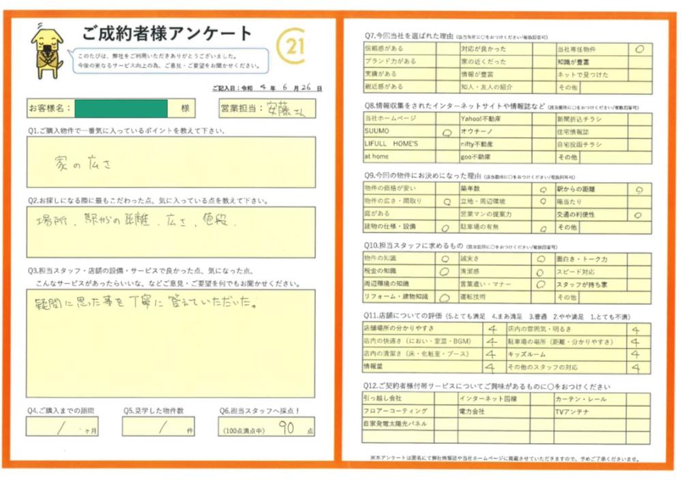Viewport: 682px width, 482px height.
Task: Click the Q4 ご購入までの期間 months field
Action: click(x=62, y=426)
